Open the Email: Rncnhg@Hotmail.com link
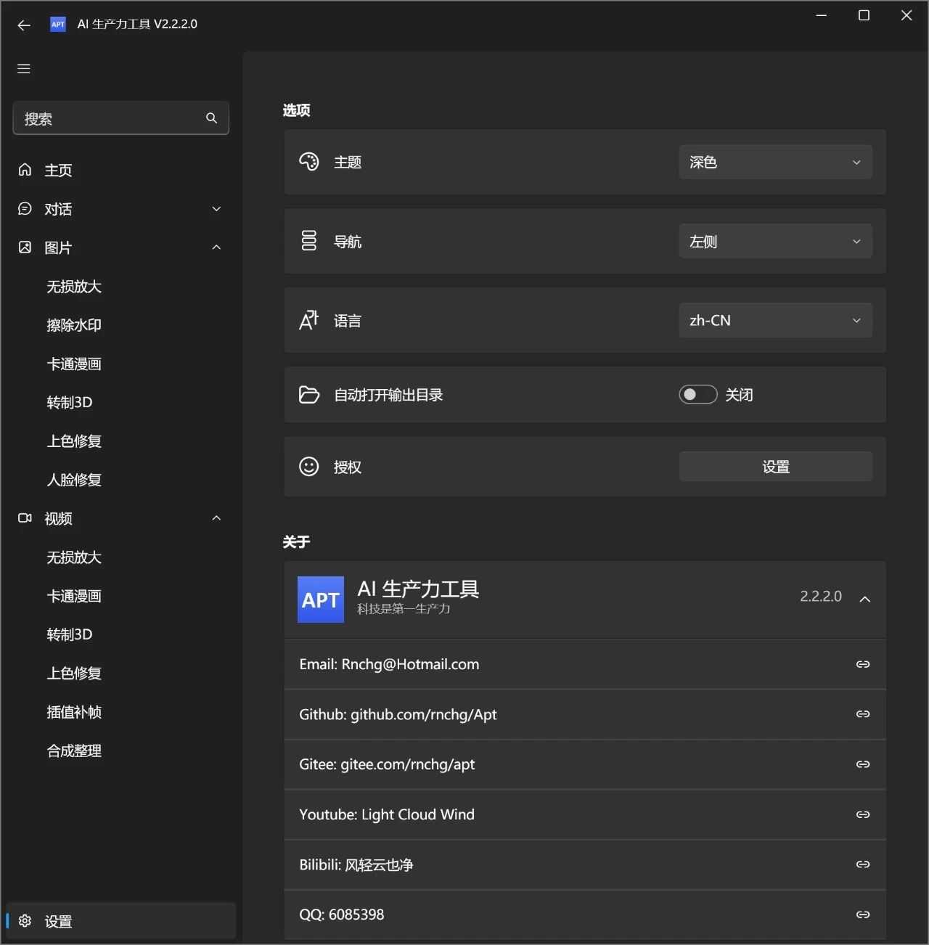Viewport: 929px width, 945px height. [585, 664]
